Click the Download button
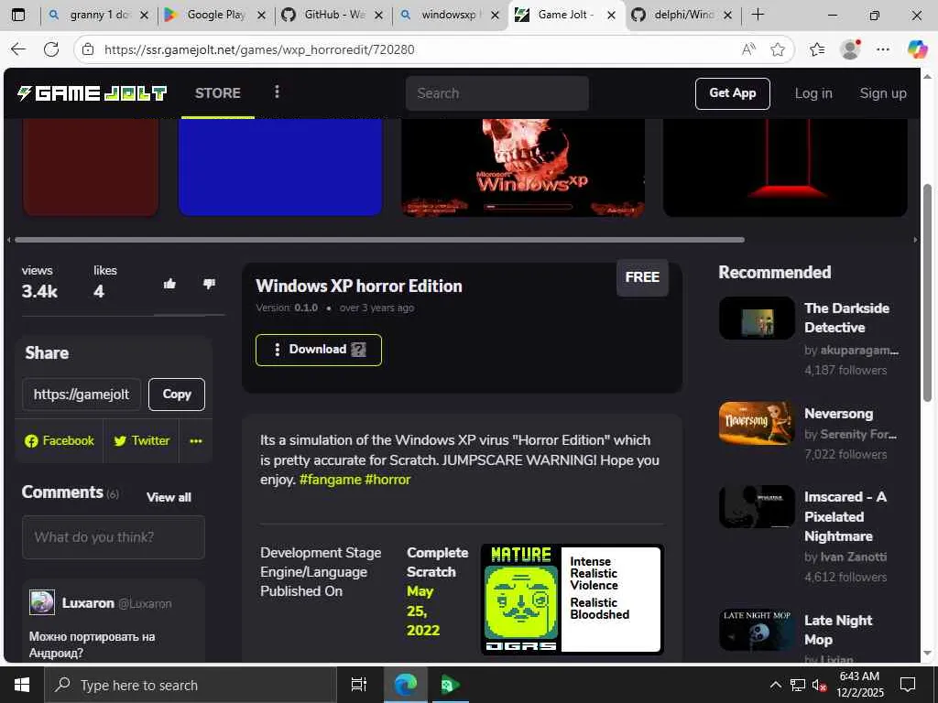This screenshot has height=703, width=938. point(318,350)
